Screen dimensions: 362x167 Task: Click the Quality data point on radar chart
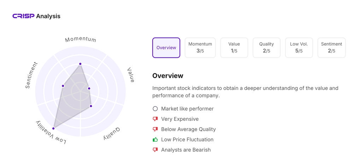(91, 106)
